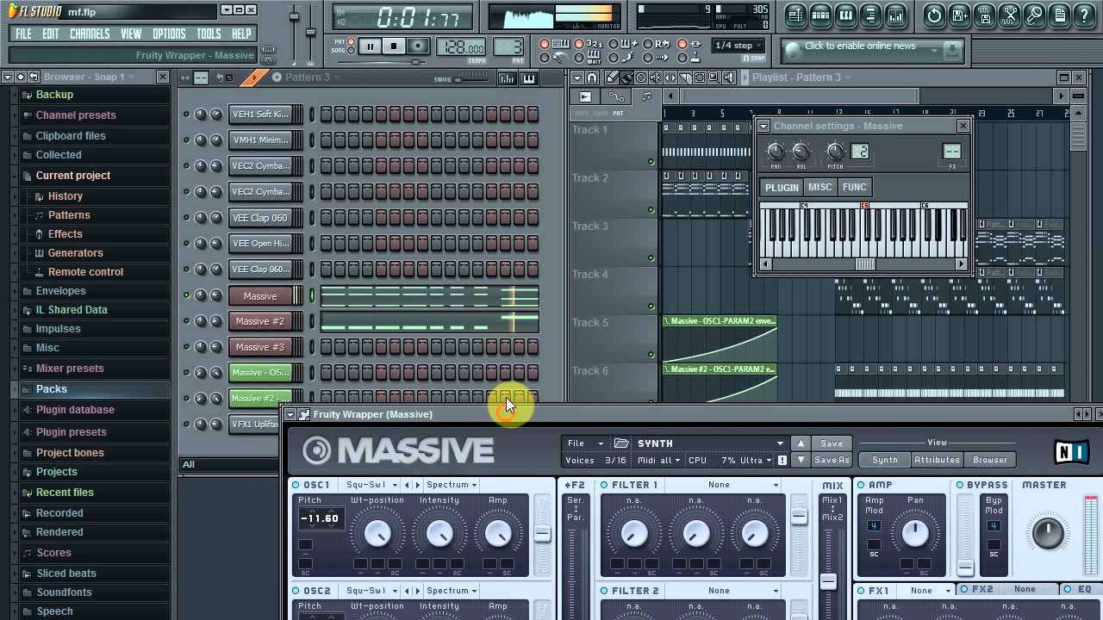Switch to FUNC tab in Channel settings

(x=854, y=187)
